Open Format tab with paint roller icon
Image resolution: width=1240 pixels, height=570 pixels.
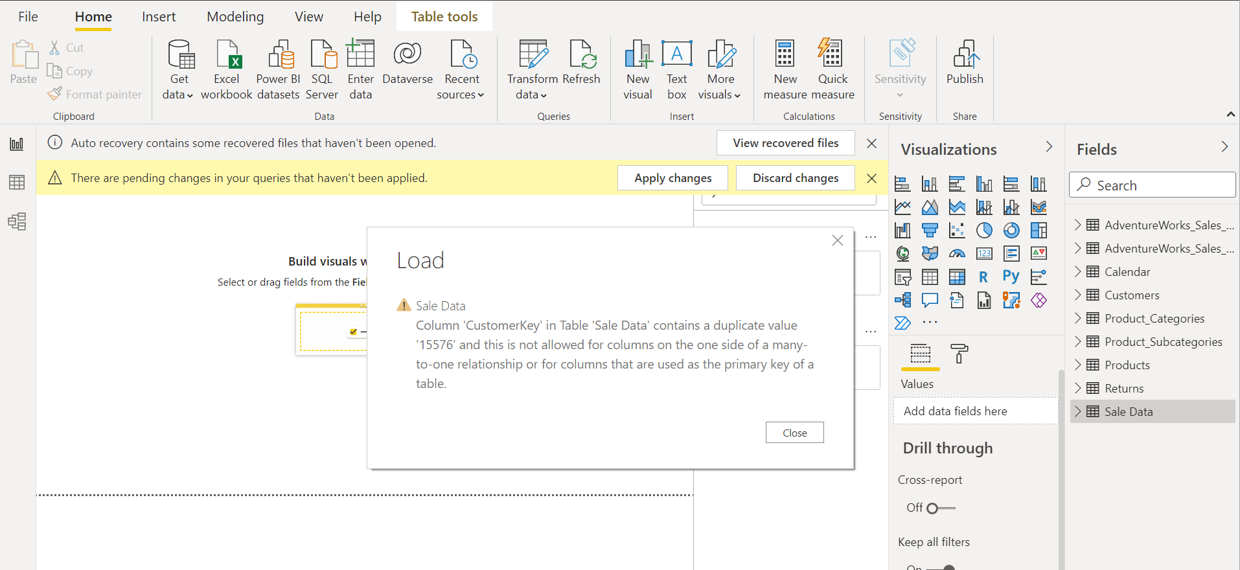(959, 354)
